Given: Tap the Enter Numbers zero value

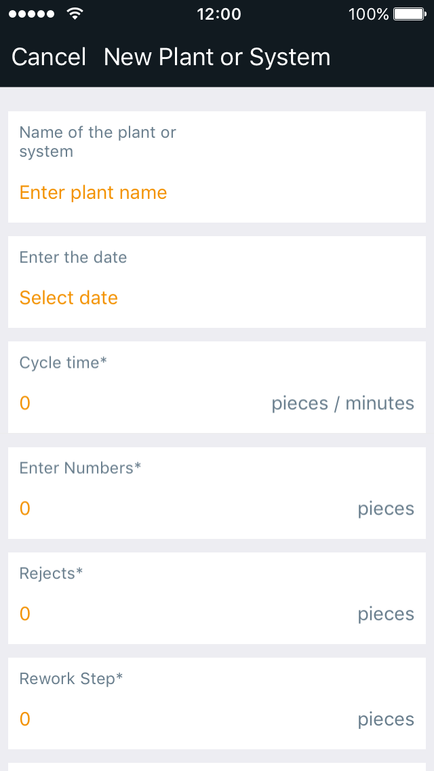Looking at the screenshot, I should (24, 508).
